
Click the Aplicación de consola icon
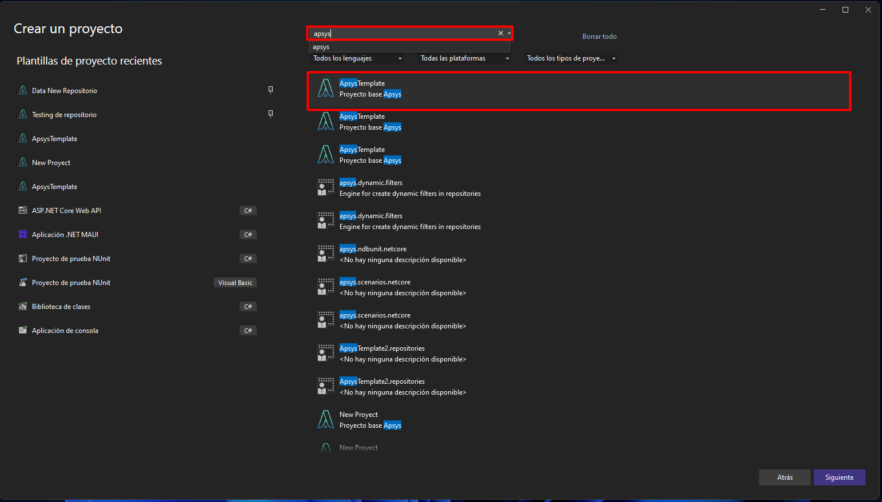(23, 331)
